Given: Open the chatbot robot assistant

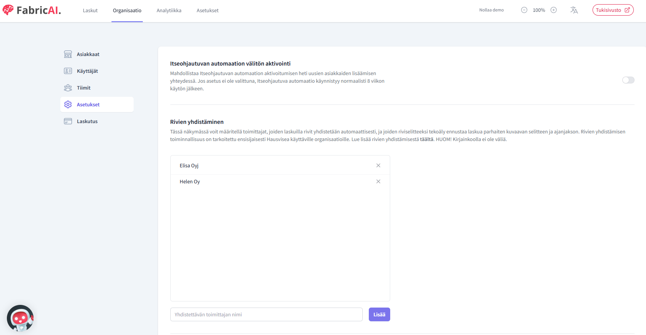Looking at the screenshot, I should (20, 318).
